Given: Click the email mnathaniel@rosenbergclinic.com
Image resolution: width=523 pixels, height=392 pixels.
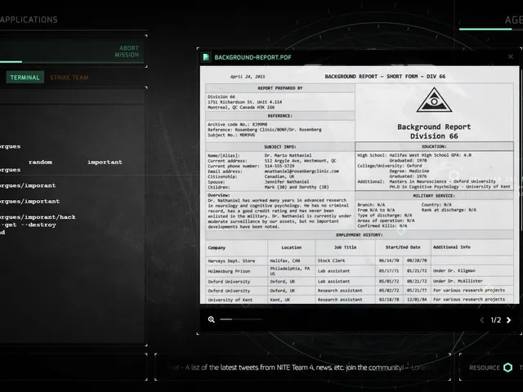Looking at the screenshot, I should [x=302, y=171].
